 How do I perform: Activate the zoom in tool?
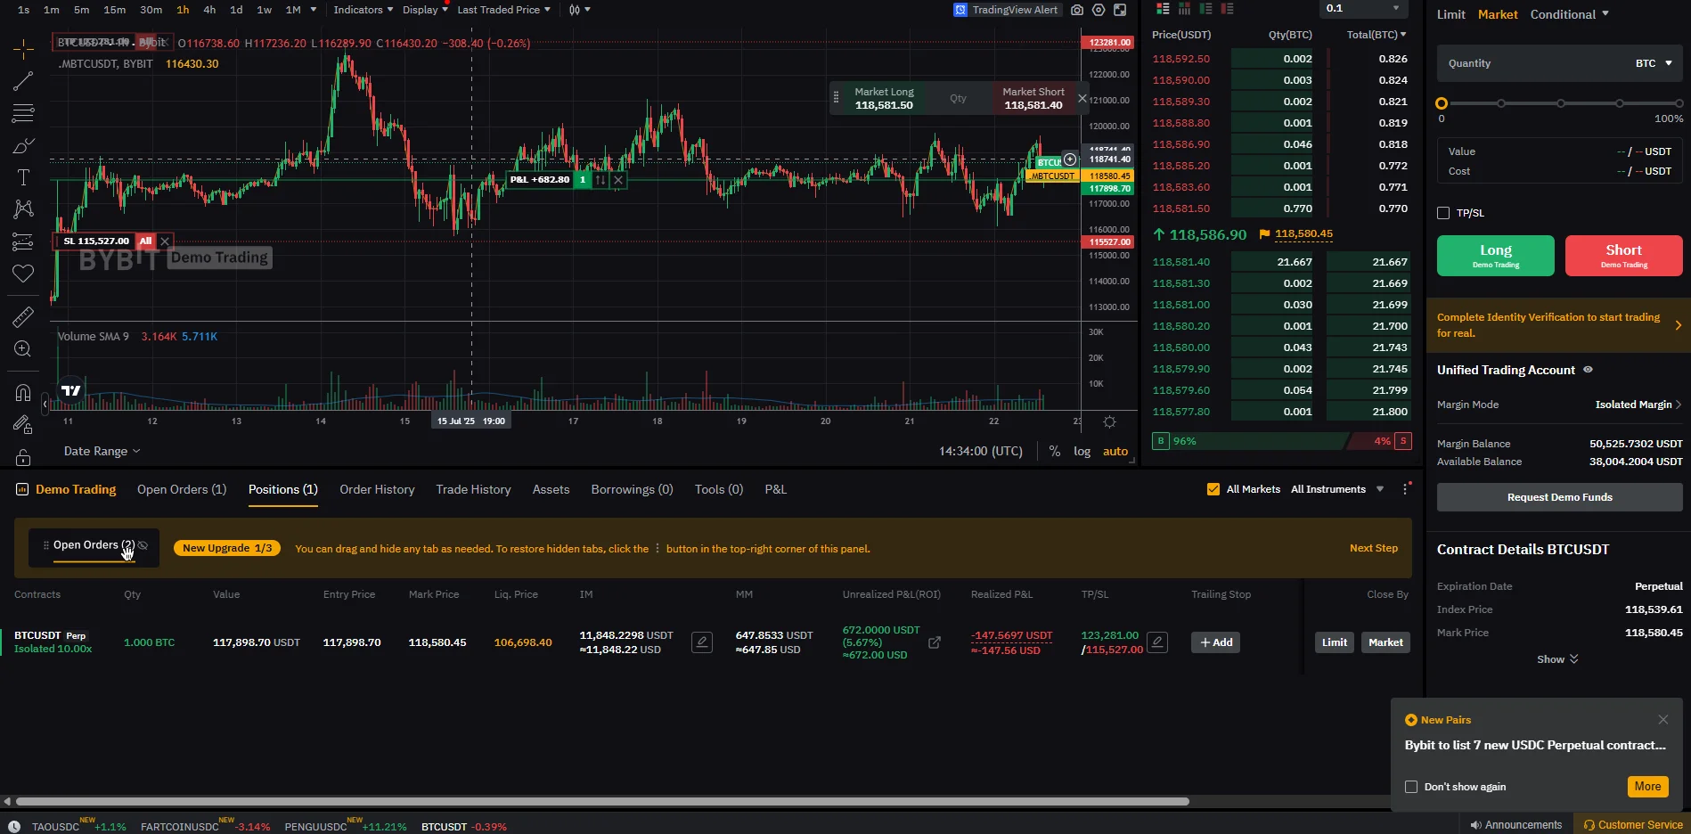[x=23, y=349]
